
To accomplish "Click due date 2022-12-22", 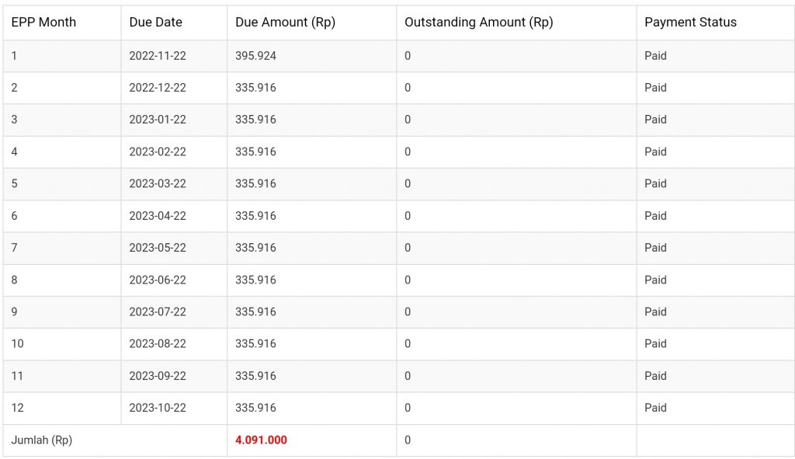I will pos(158,88).
